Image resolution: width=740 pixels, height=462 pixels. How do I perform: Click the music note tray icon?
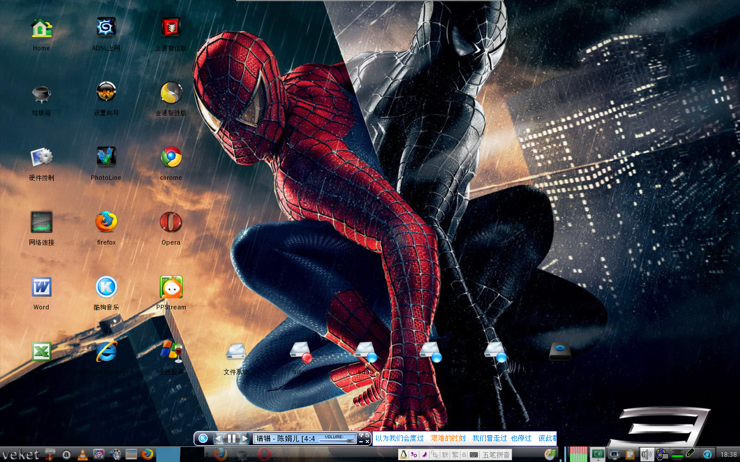pyautogui.click(x=551, y=454)
